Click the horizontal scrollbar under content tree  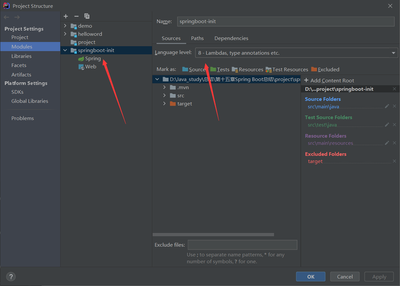213,234
